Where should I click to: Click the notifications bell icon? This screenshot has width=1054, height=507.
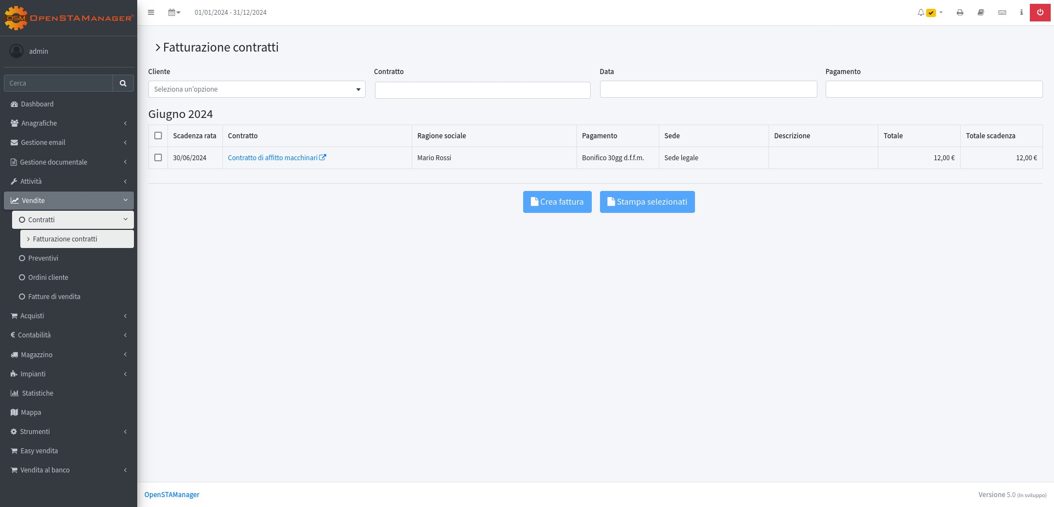(x=921, y=13)
